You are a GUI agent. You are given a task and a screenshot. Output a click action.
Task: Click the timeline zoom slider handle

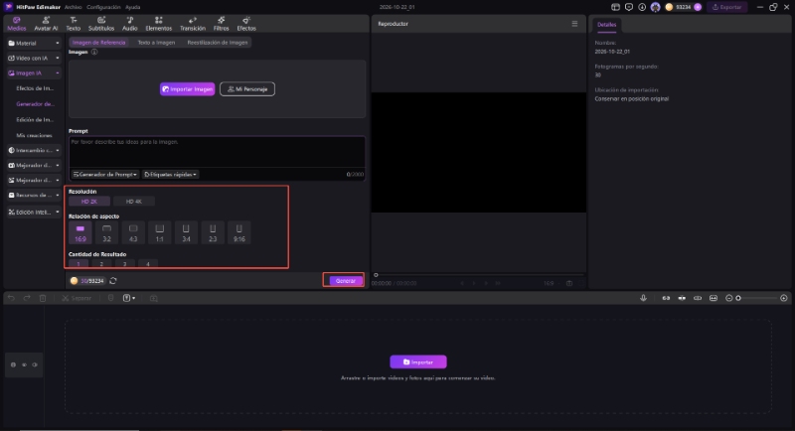738,298
